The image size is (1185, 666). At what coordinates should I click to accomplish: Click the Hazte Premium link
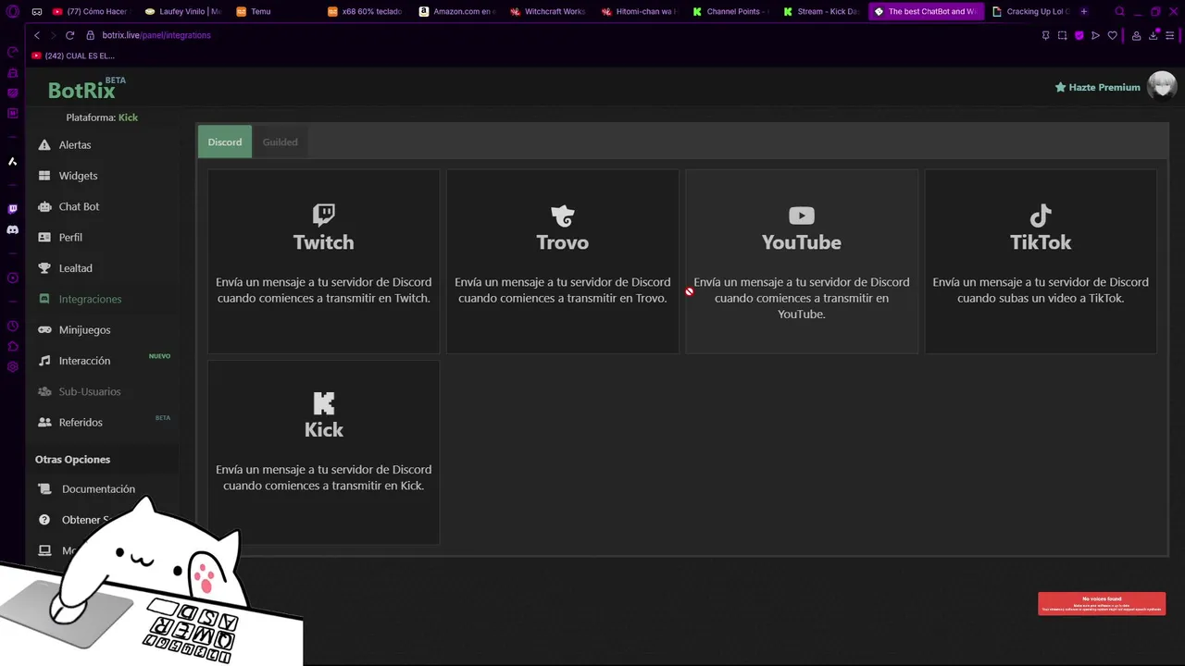(1097, 87)
